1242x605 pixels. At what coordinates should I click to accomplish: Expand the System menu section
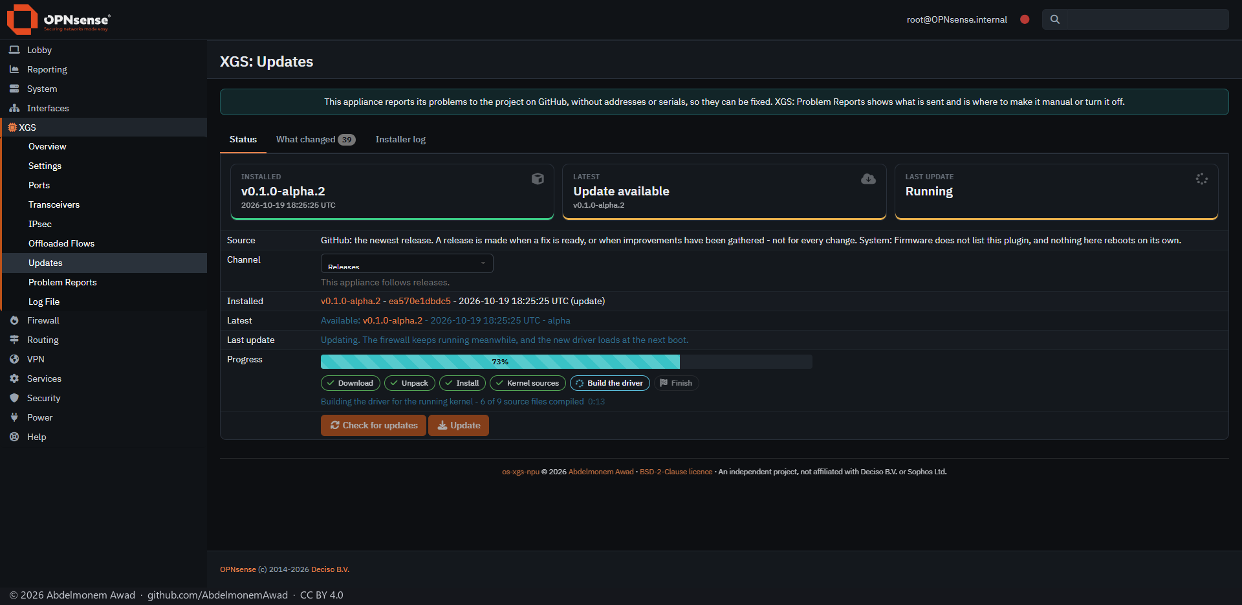point(103,89)
